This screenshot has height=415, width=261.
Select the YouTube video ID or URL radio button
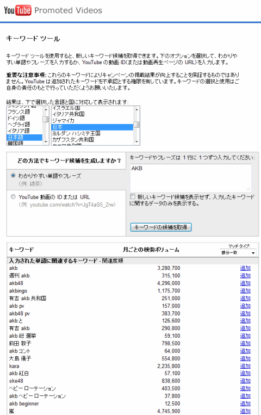click(13, 197)
